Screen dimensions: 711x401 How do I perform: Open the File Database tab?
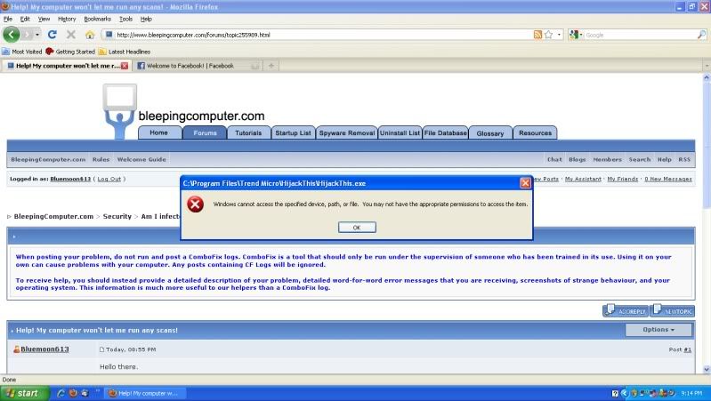click(445, 132)
